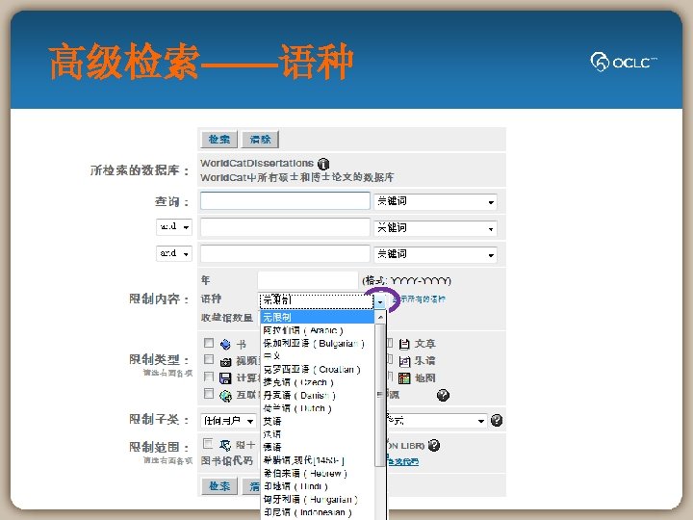Select 无限制 in the language list
The height and width of the screenshot is (520, 693).
(317, 317)
